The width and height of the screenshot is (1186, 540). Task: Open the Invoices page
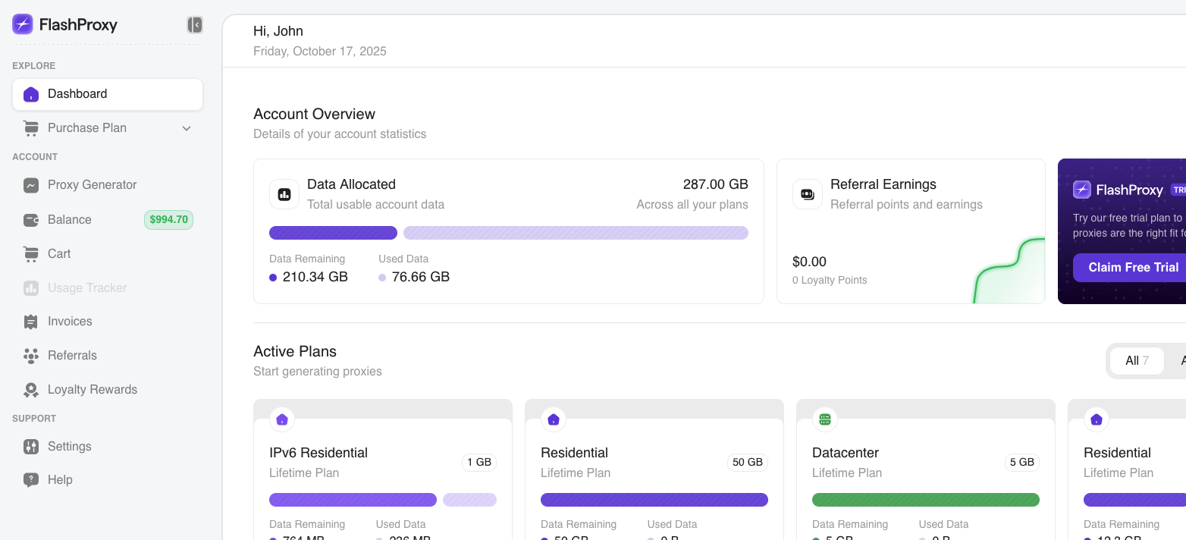pos(70,322)
